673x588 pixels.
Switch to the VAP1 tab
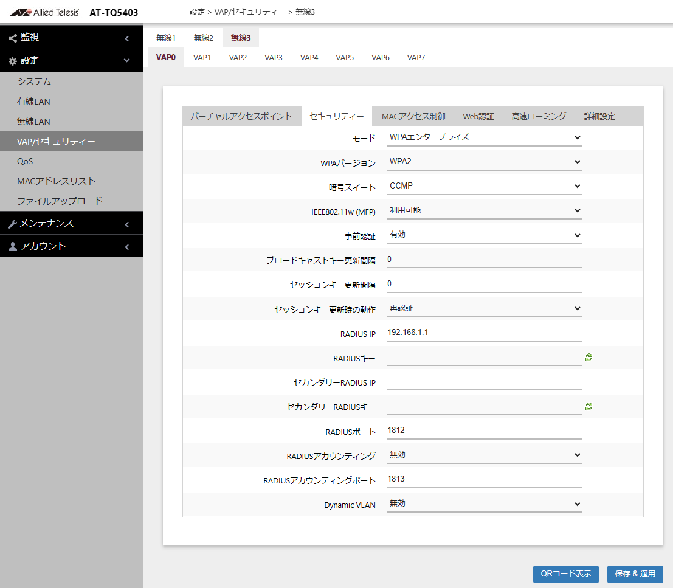(x=202, y=58)
